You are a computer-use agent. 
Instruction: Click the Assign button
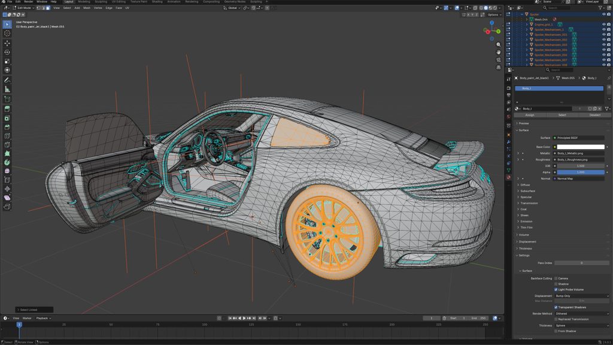[530, 115]
